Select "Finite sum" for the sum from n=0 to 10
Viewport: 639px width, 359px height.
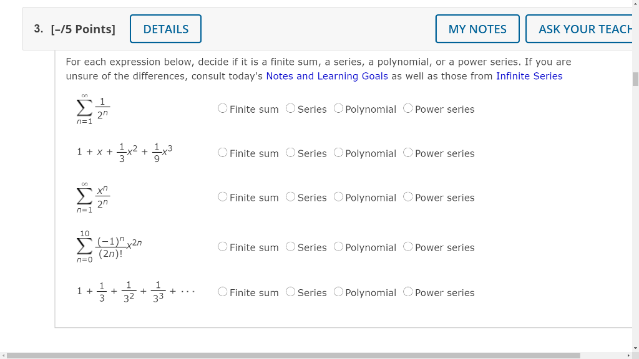[222, 247]
